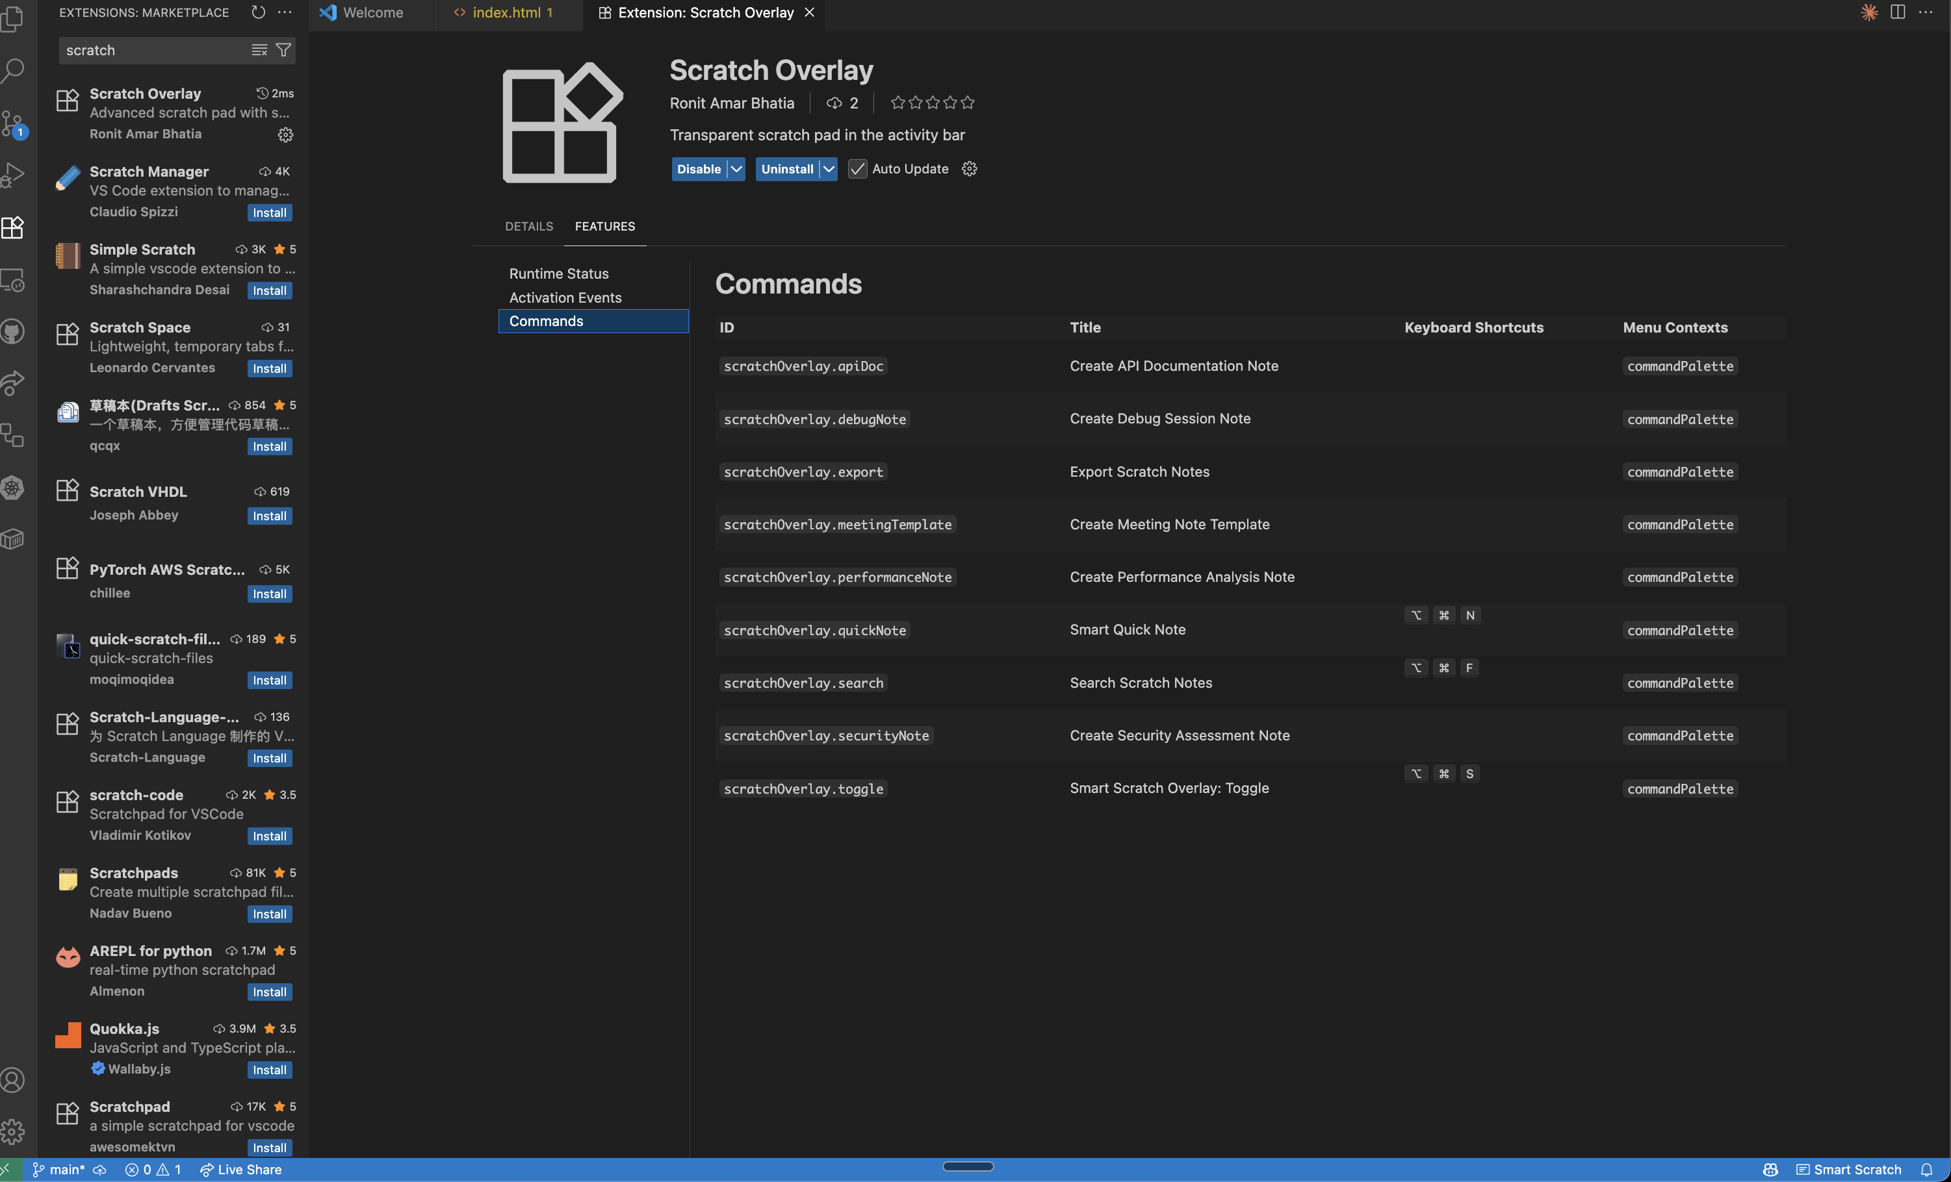Open scratch-code extension in list
Screen dimensions: 1951x1182
174,815
